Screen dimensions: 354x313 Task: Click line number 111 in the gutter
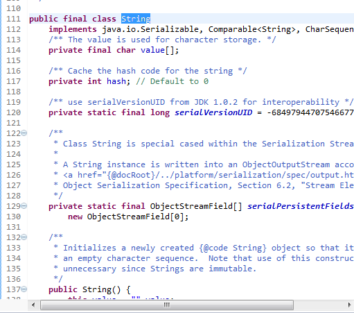(x=13, y=19)
